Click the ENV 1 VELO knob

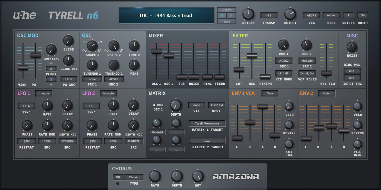pos(289,106)
